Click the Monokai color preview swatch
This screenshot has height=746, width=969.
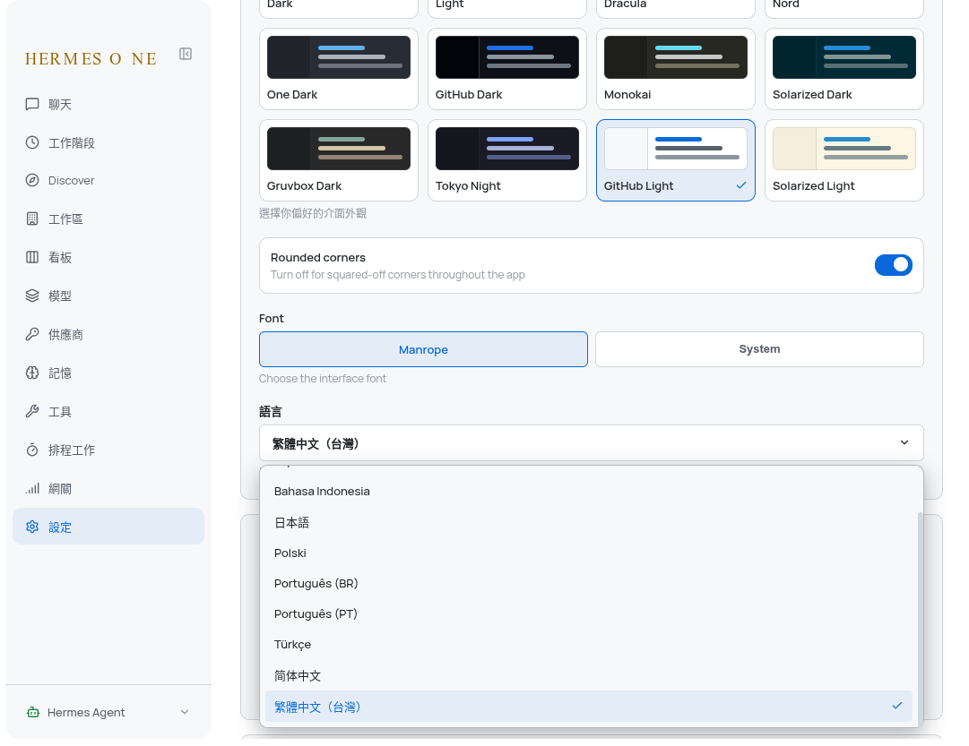coord(676,57)
